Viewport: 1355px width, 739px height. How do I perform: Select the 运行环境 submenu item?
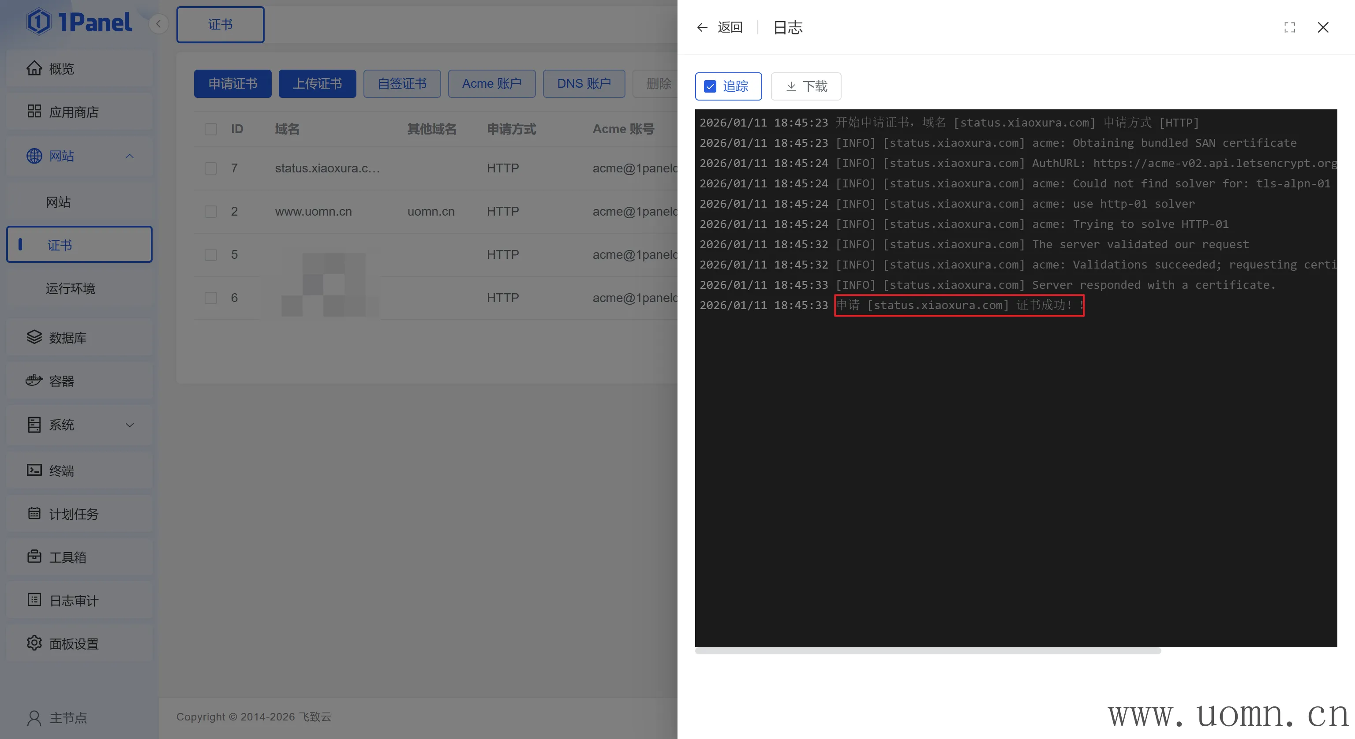[x=71, y=288]
